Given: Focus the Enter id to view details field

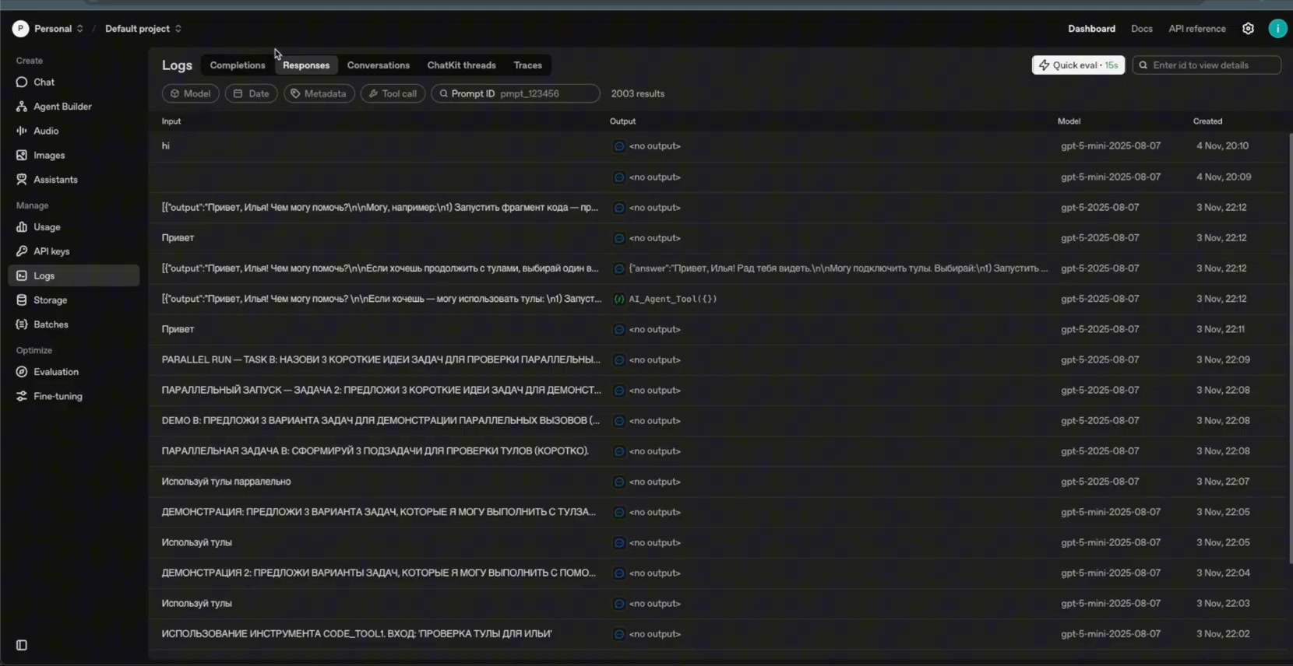Looking at the screenshot, I should click(x=1207, y=65).
